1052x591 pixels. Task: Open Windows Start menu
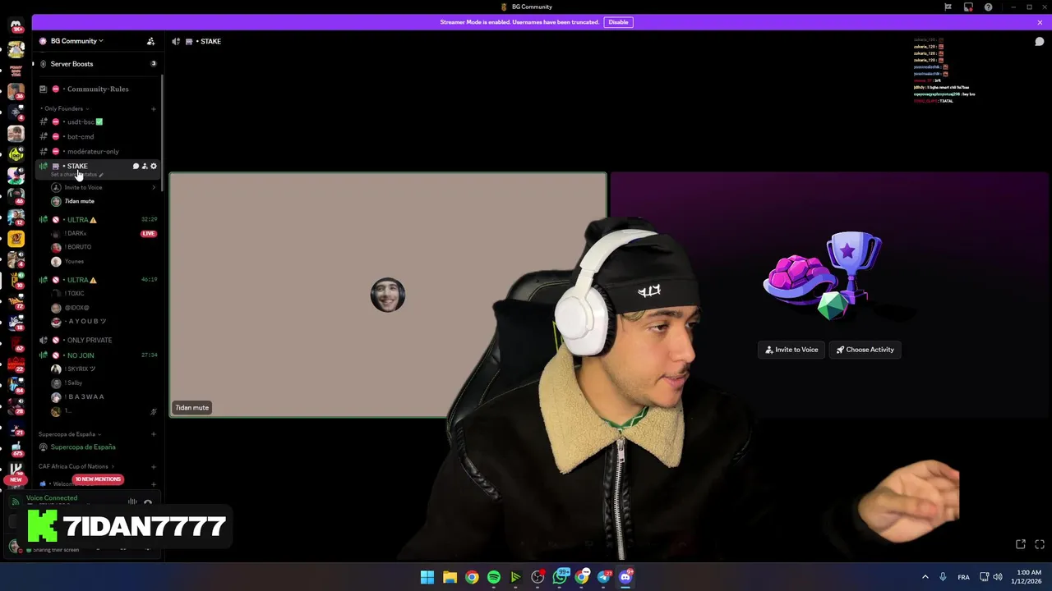coord(427,577)
